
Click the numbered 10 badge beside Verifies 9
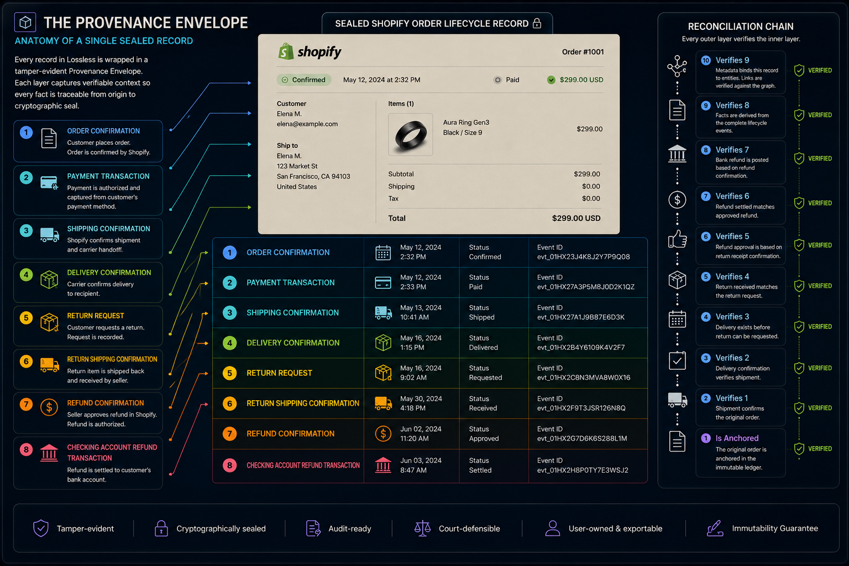pos(706,60)
